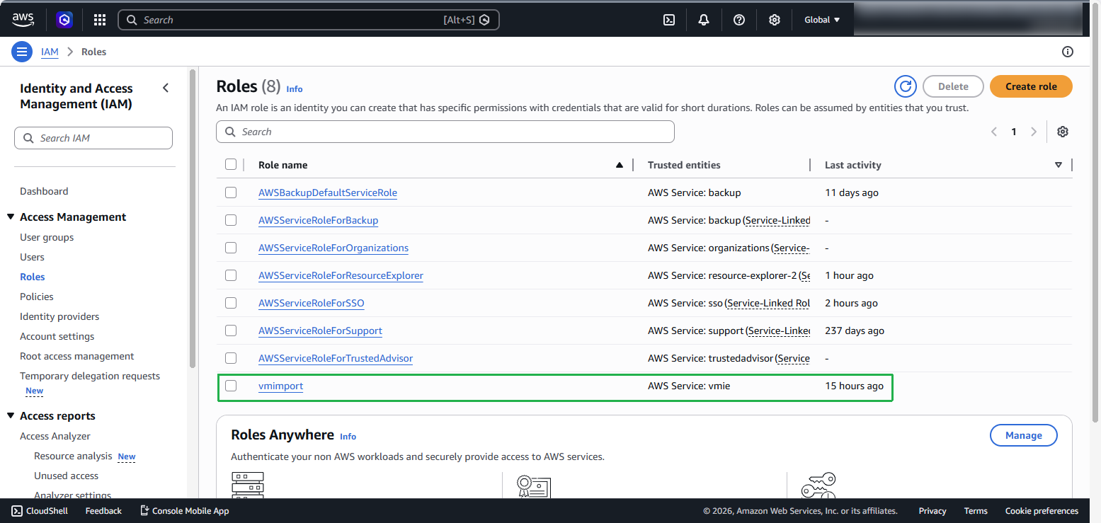This screenshot has width=1101, height=523.
Task: Open the Privacy footer link
Action: (x=932, y=510)
